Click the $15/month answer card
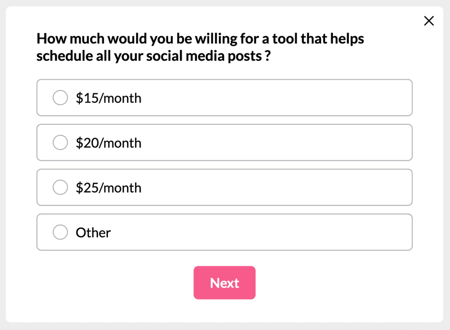This screenshot has width=450, height=330. tap(224, 97)
